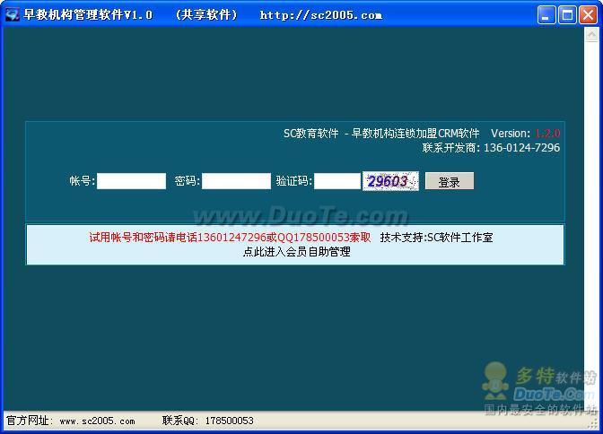Image resolution: width=603 pixels, height=434 pixels.
Task: Minimize the 早教机构管理软件 window
Action: pos(546,15)
